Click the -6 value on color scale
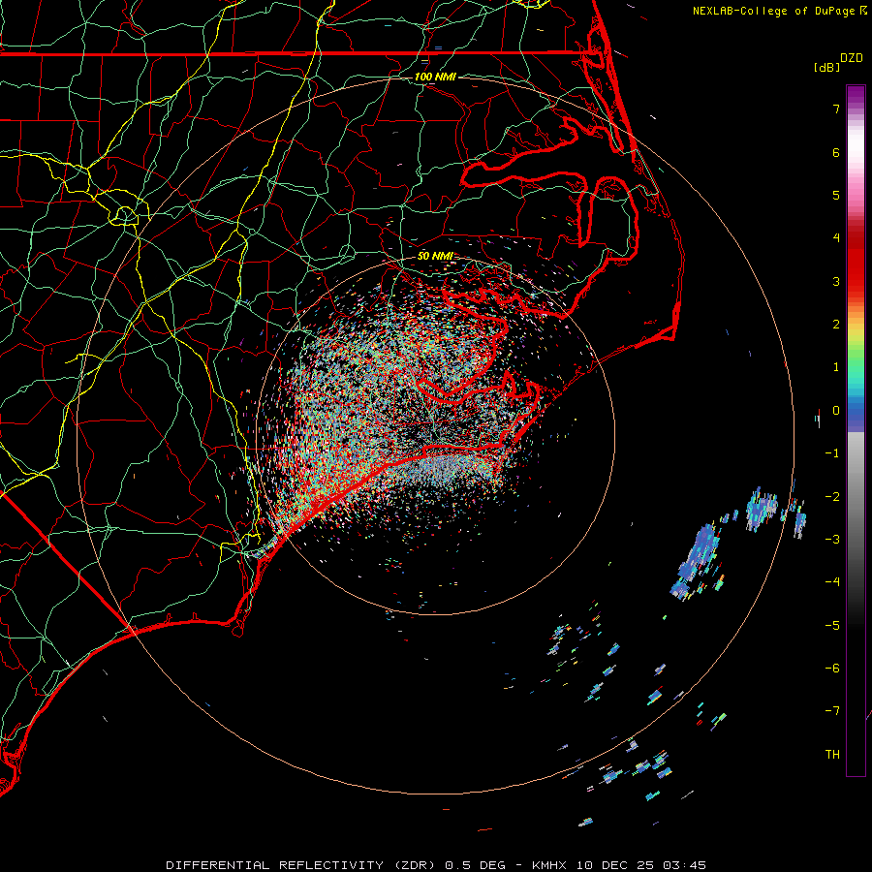This screenshot has height=872, width=872. 832,669
